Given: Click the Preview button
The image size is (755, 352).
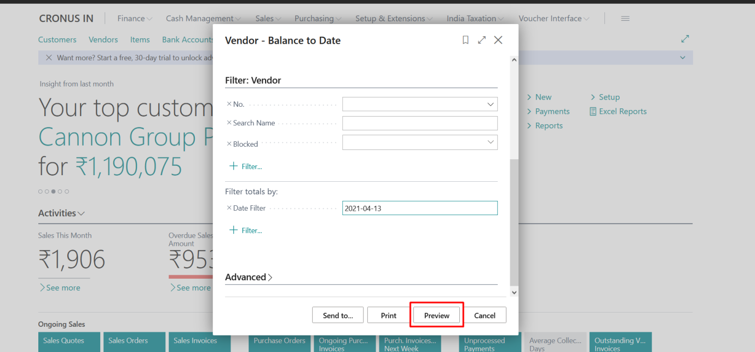Looking at the screenshot, I should click(436, 315).
